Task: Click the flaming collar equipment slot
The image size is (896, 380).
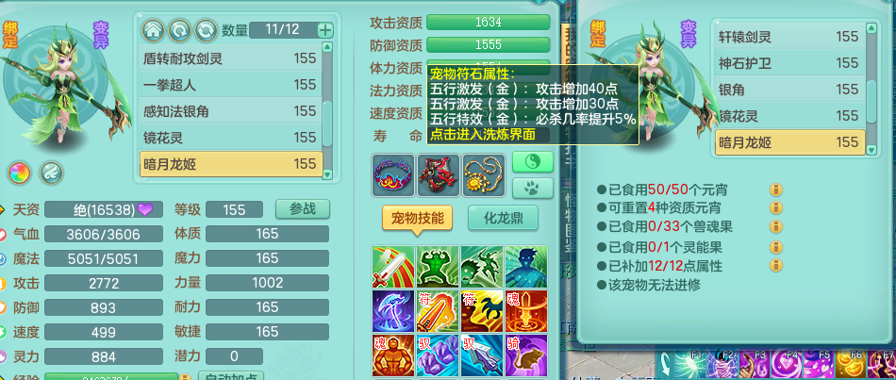Action: tap(393, 174)
